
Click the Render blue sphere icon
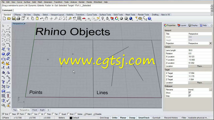(x=131, y=18)
